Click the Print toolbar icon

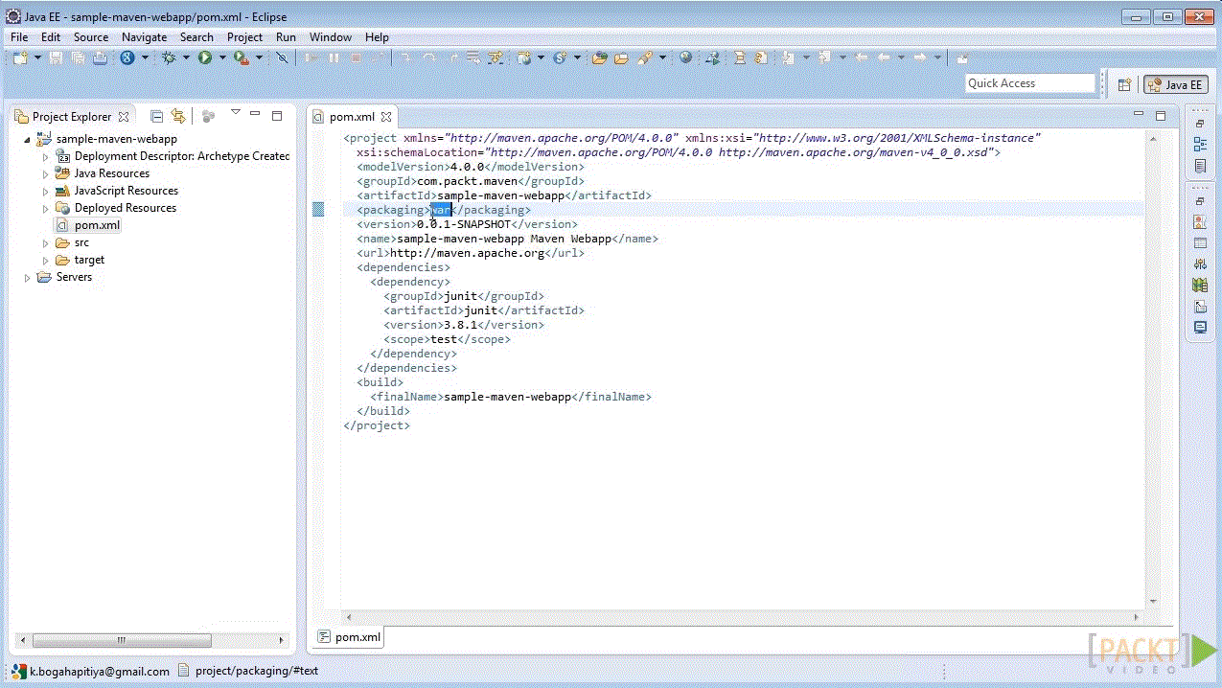tap(100, 57)
